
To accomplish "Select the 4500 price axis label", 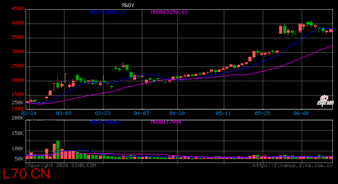I will [18, 9].
